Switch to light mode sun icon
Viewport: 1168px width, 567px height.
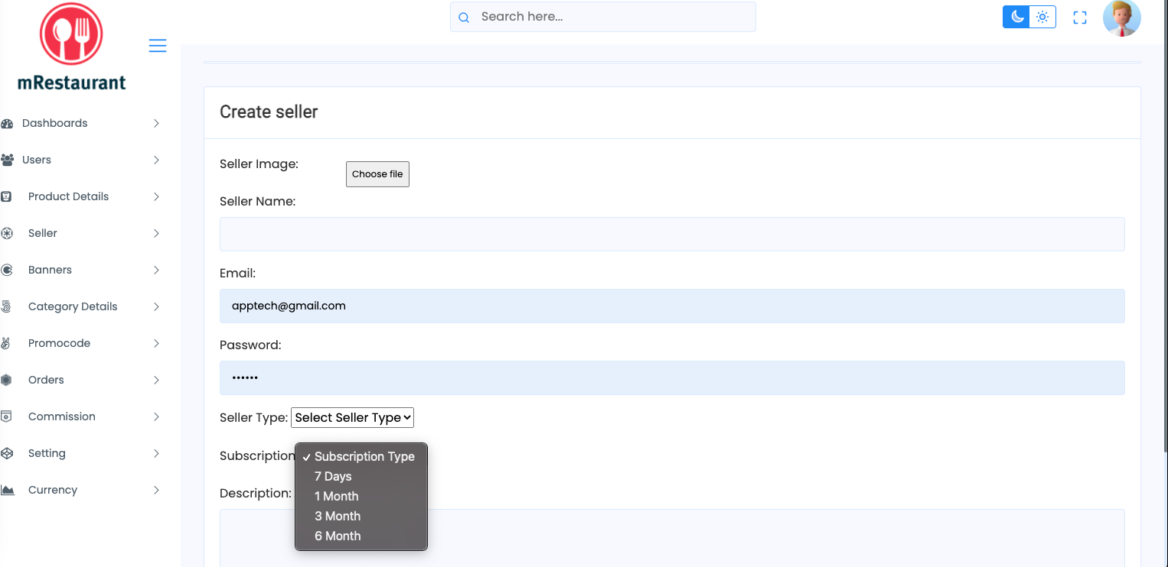[x=1042, y=17]
